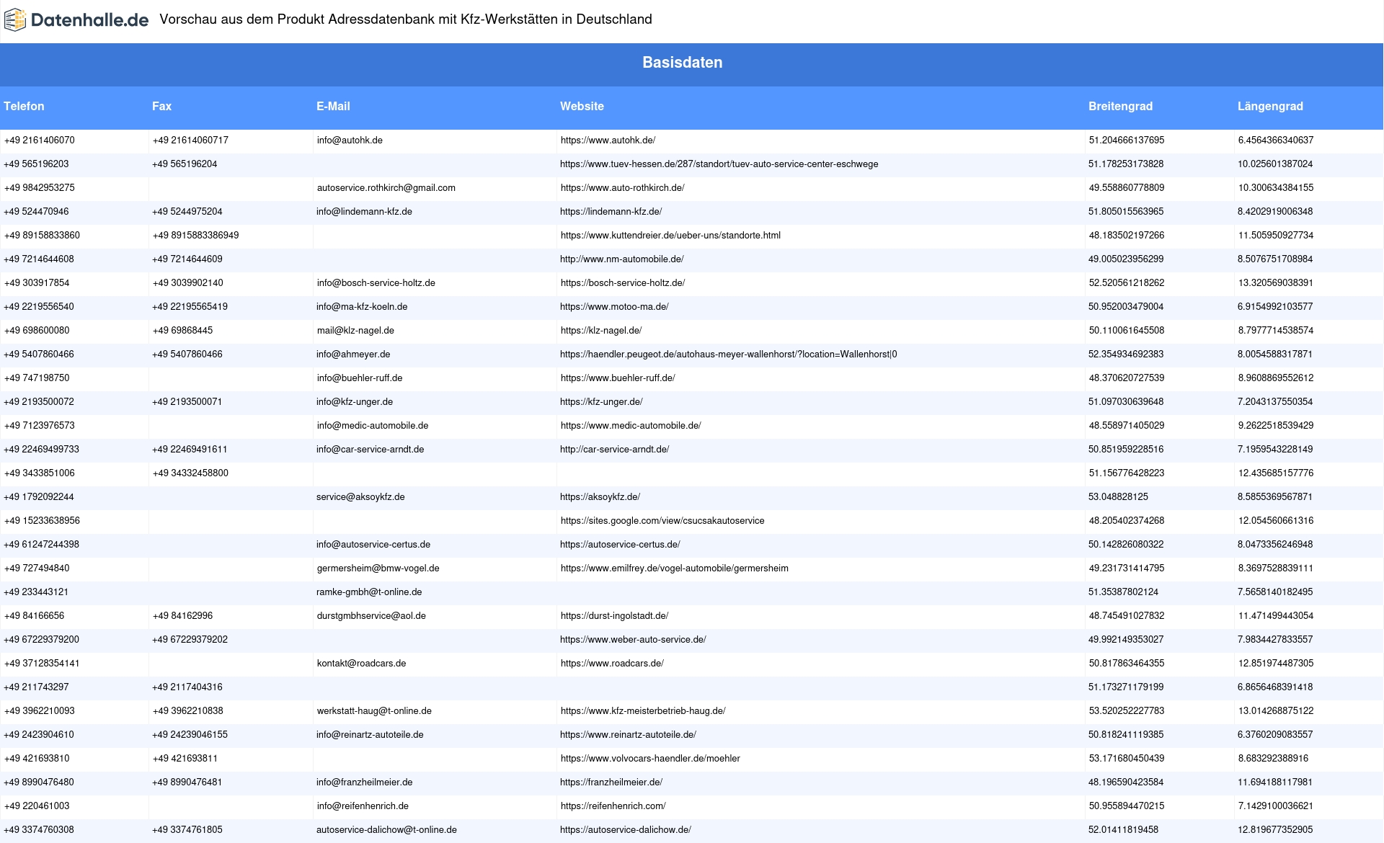Image resolution: width=1384 pixels, height=843 pixels.
Task: Open the https://www.auto-rothkirch.de/ website entry
Action: 622,188
